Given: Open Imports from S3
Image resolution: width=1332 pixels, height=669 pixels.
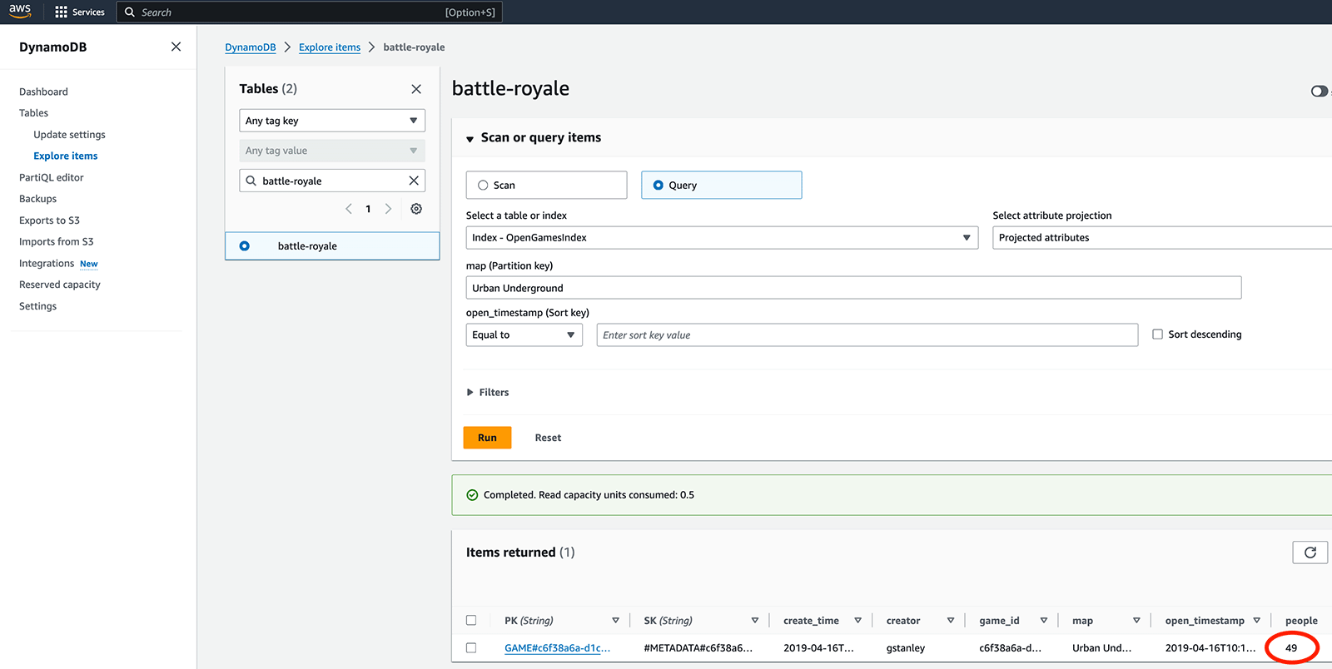Looking at the screenshot, I should tap(56, 242).
